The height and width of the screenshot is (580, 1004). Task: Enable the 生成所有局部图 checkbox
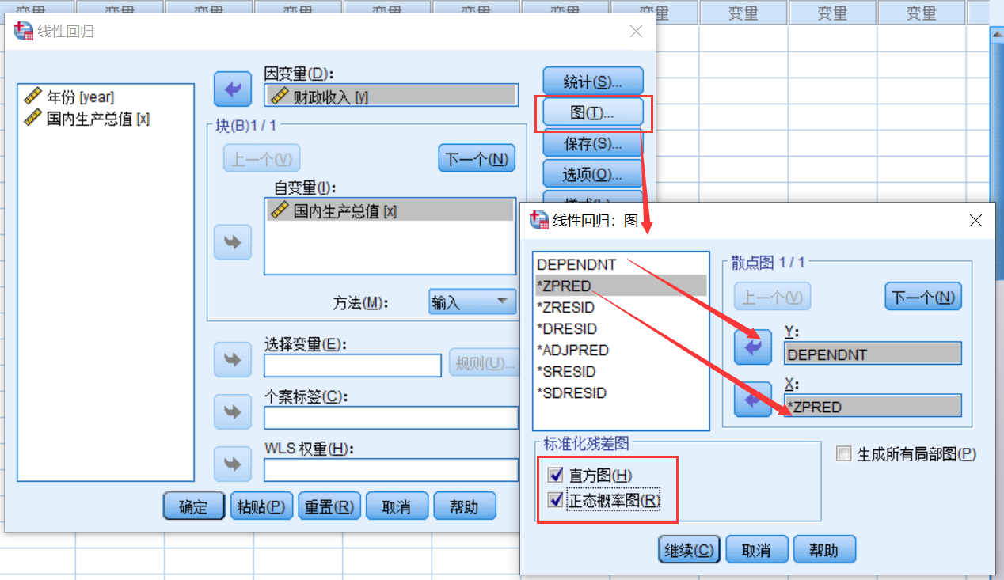tap(843, 453)
